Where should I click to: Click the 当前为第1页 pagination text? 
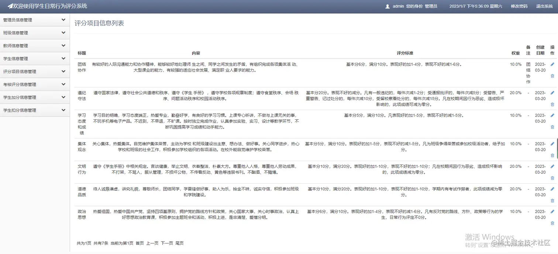pos(122,243)
